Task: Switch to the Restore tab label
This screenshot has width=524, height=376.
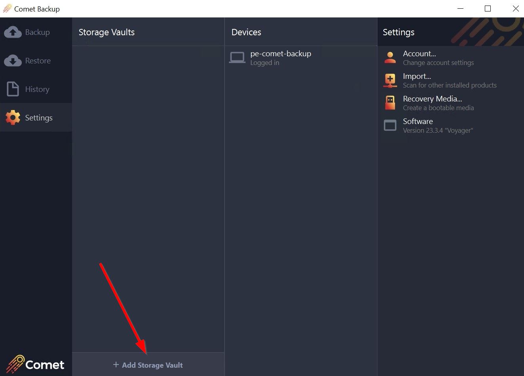Action: pos(38,61)
